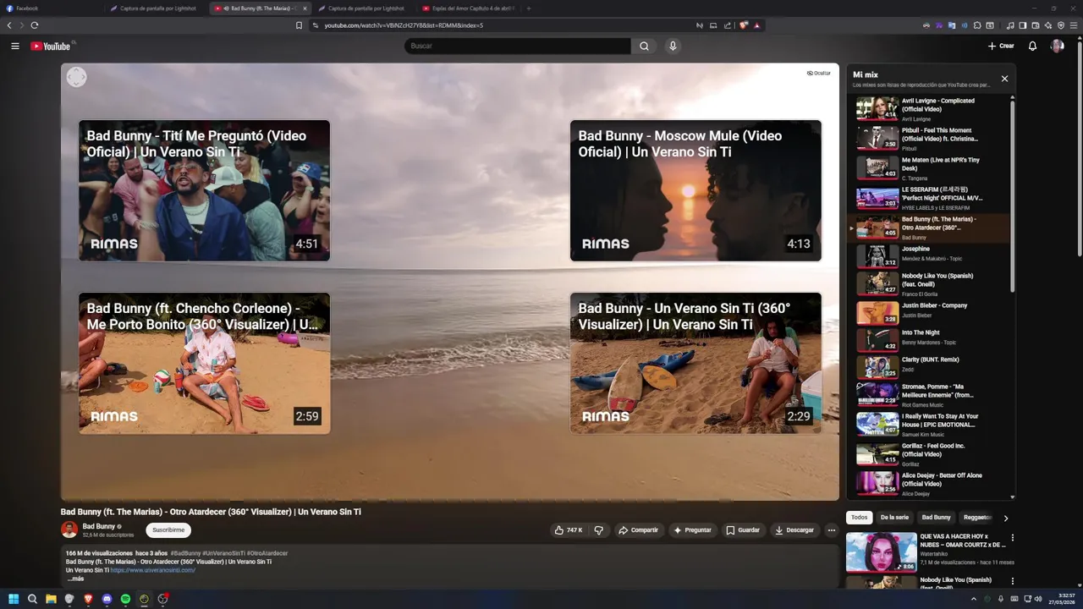This screenshot has width=1083, height=609.
Task: Switch to Espías del Amor tab
Action: coord(468,8)
